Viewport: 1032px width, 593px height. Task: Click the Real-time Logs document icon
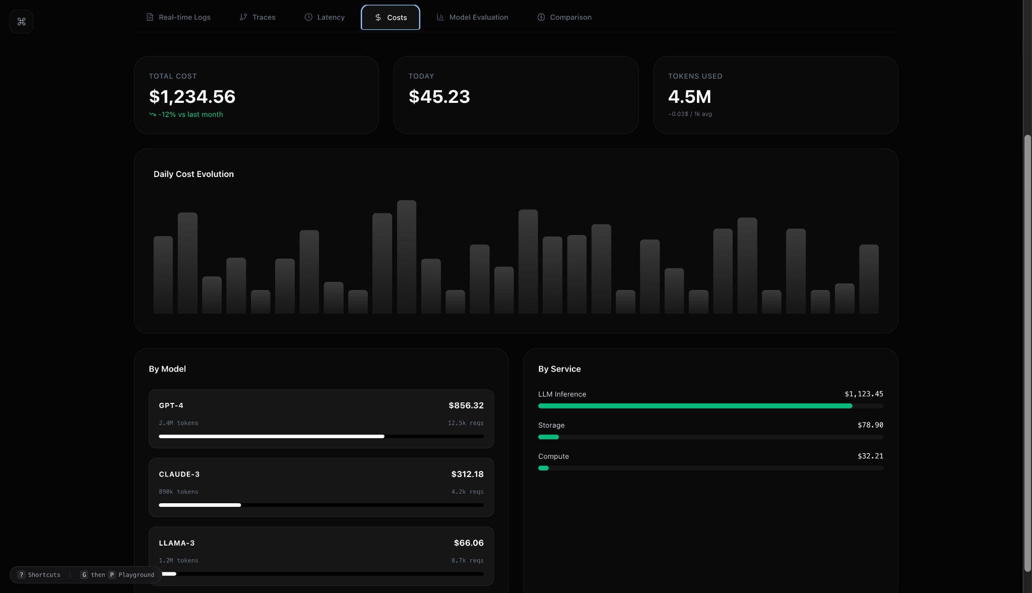click(150, 17)
